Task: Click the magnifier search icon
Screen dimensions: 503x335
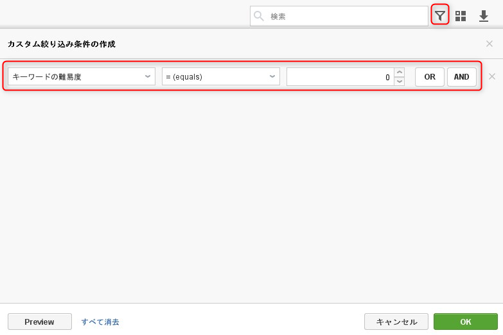Action: [x=258, y=15]
